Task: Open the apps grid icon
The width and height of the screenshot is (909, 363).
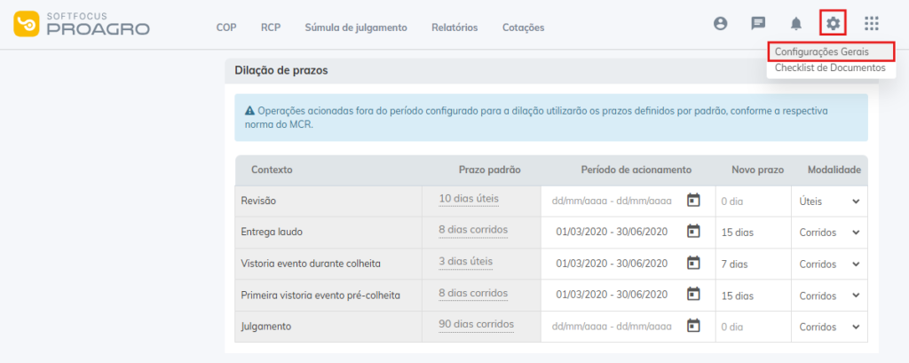Action: coord(871,24)
